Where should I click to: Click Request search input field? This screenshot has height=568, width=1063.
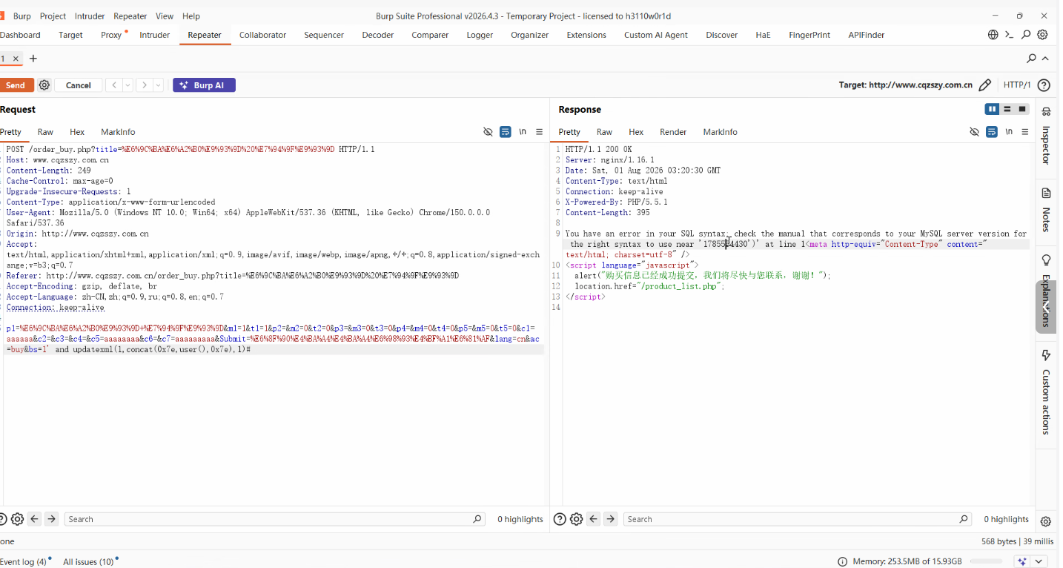click(275, 519)
